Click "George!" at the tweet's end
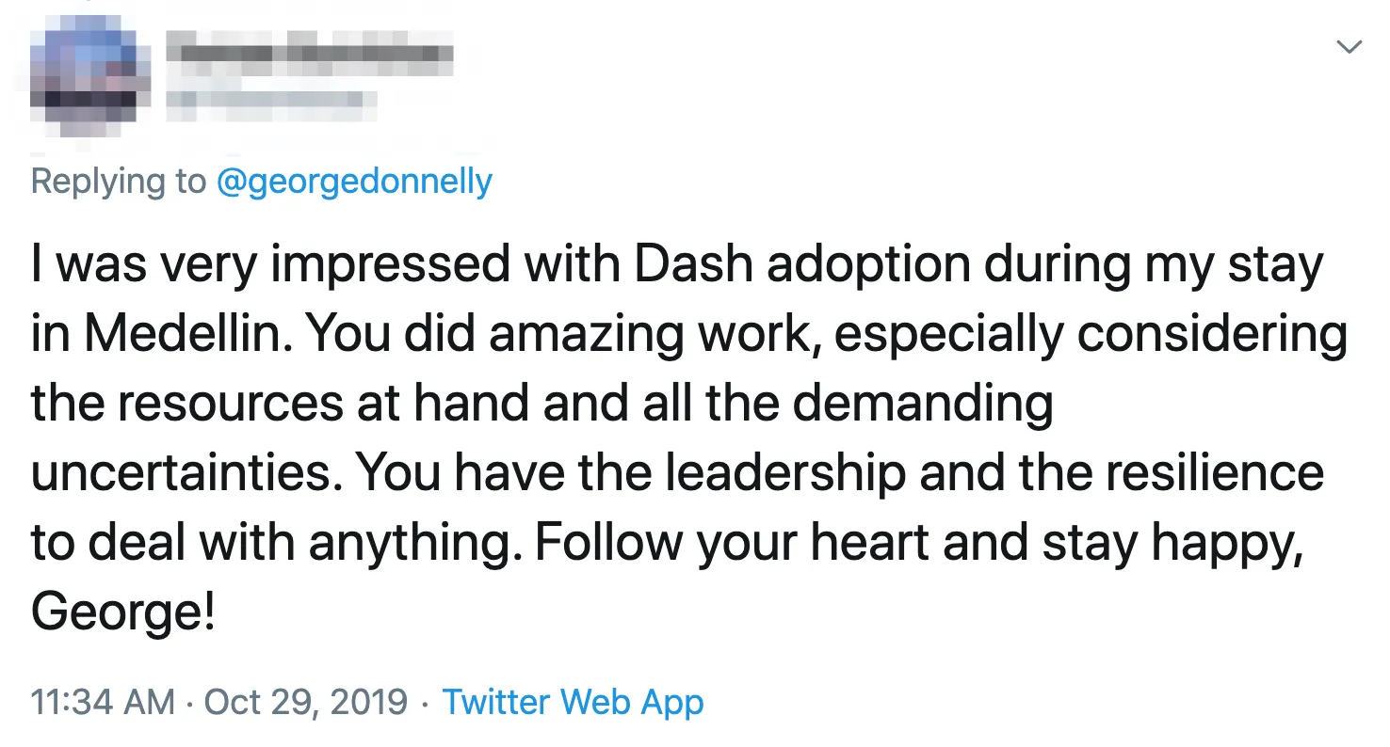The width and height of the screenshot is (1390, 747). (123, 613)
